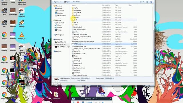Open Explorer help icon

151,2
